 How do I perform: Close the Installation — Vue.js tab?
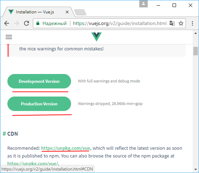point(67,12)
